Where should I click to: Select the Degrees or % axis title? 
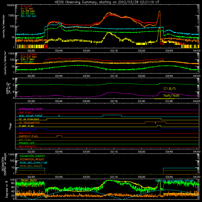click(x=7, y=189)
